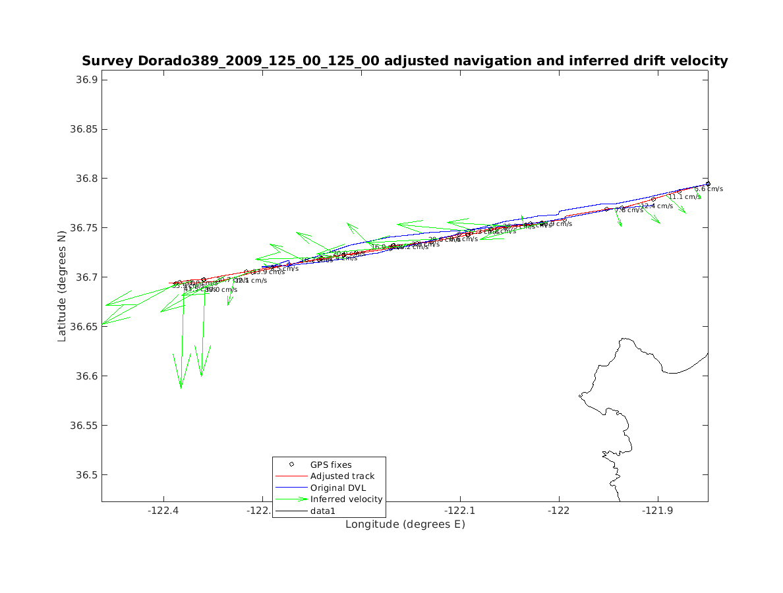Click the 11.1 cm/s velocity label
The width and height of the screenshot is (783, 593).
685,197
